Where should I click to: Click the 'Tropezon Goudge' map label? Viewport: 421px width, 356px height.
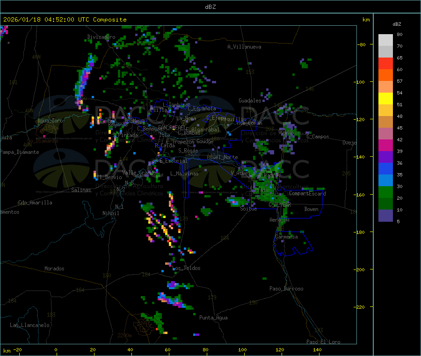(193, 141)
